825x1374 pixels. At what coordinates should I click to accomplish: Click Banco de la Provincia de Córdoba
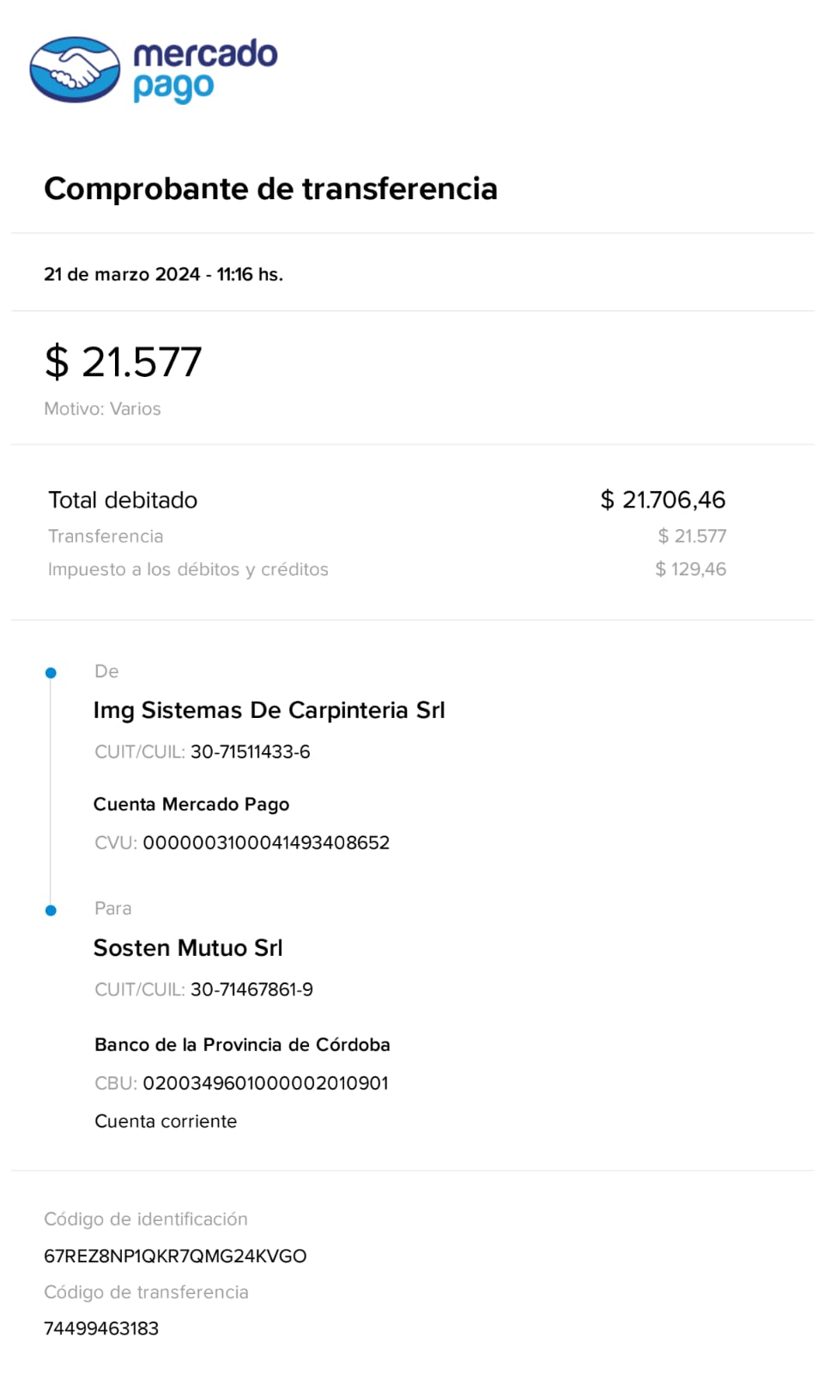pyautogui.click(x=242, y=1045)
